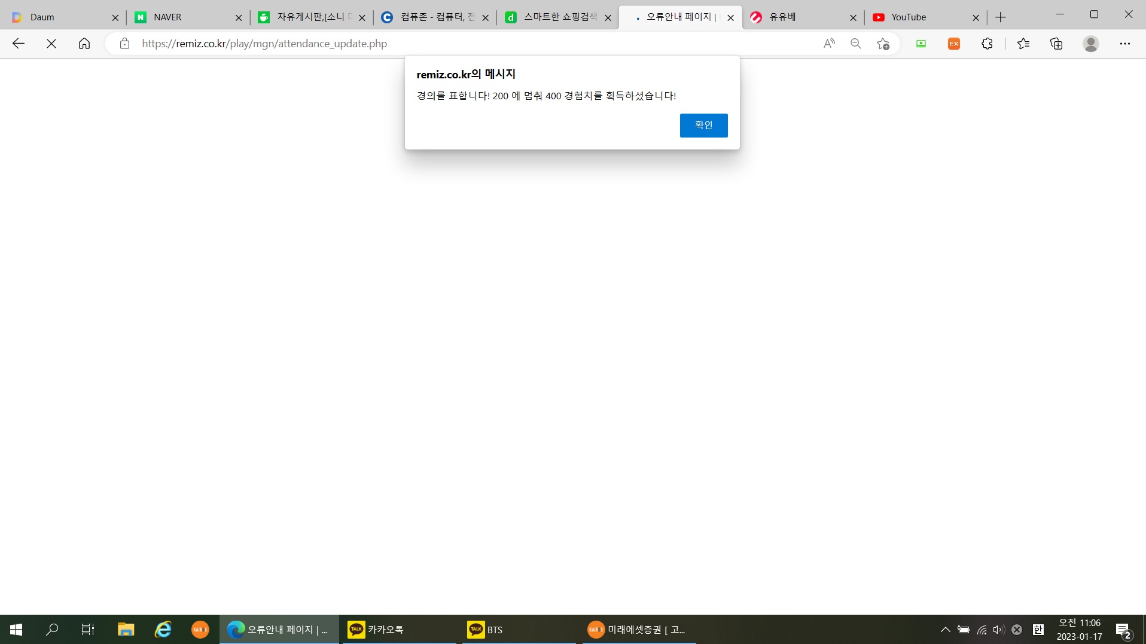
Task: Stop loading the current page
Action: (51, 43)
